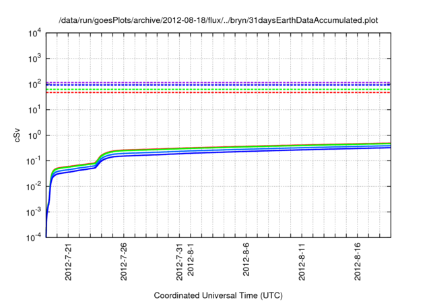Click the 2012-8-6 date label

246,260
